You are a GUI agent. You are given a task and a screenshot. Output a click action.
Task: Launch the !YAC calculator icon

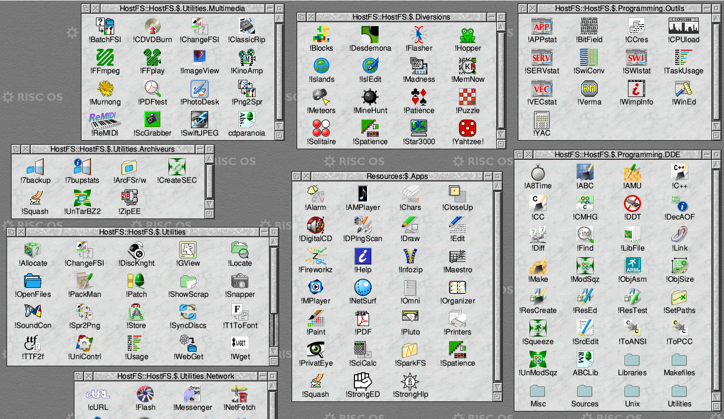(542, 120)
